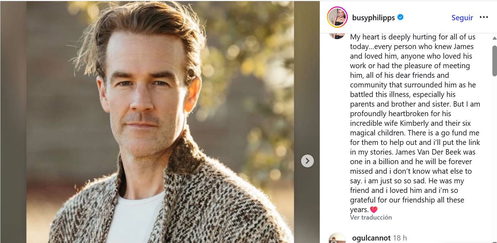Click the 18 h comment timestamp
The image size is (497, 243).
(x=400, y=238)
